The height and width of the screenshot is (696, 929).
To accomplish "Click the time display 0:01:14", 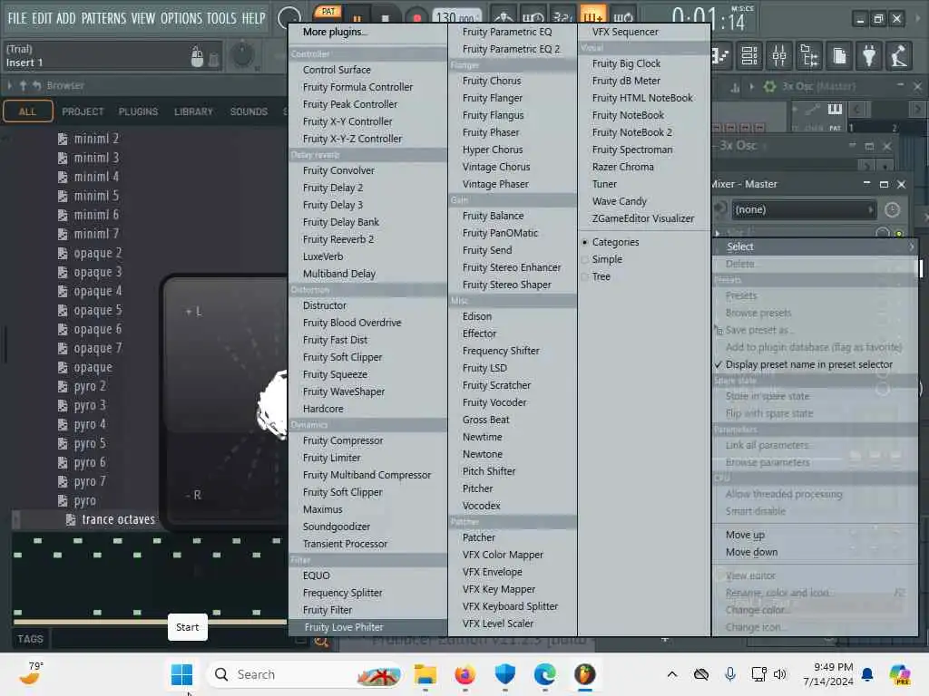I will [710, 18].
